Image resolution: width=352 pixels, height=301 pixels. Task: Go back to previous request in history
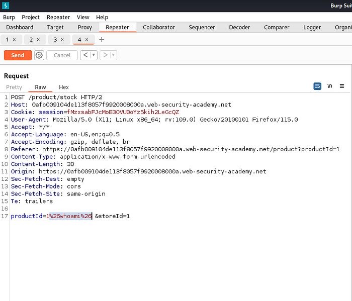85,55
